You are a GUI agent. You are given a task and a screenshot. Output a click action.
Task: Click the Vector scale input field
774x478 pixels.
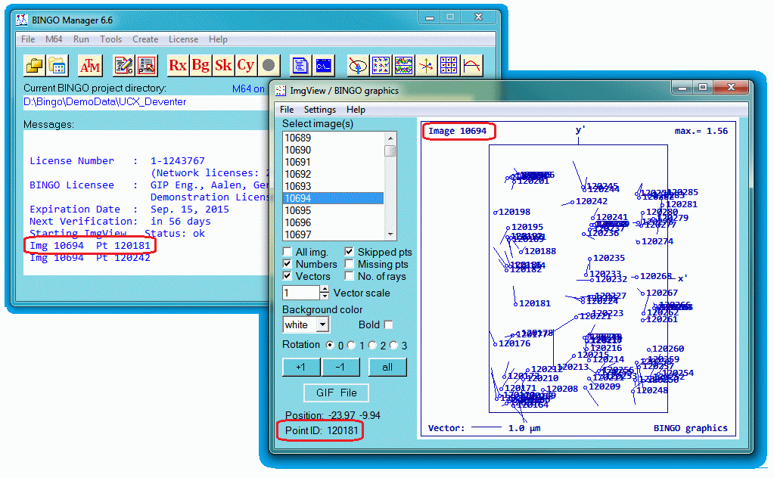point(301,293)
